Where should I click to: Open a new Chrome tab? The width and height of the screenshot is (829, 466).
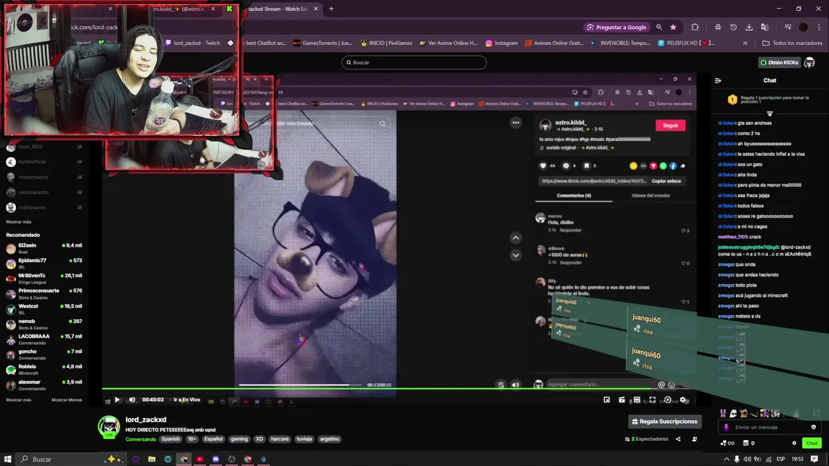tap(331, 9)
